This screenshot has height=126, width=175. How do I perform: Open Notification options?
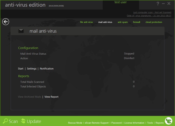(x=47, y=69)
